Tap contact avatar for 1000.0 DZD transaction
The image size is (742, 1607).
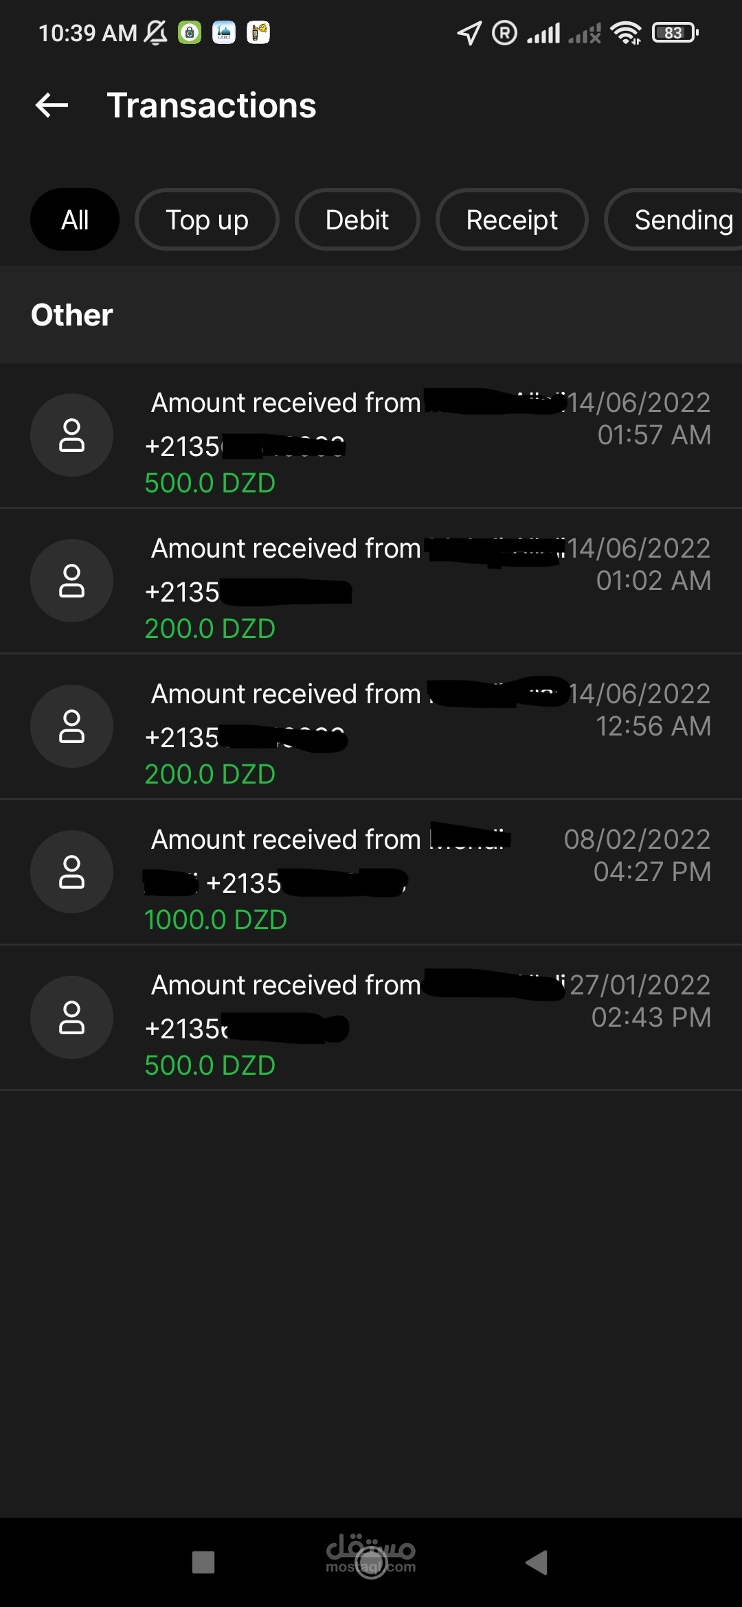(71, 872)
